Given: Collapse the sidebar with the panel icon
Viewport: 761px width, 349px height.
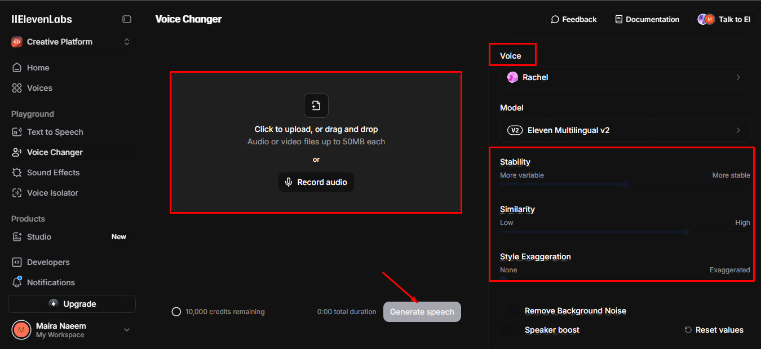Looking at the screenshot, I should pyautogui.click(x=127, y=19).
